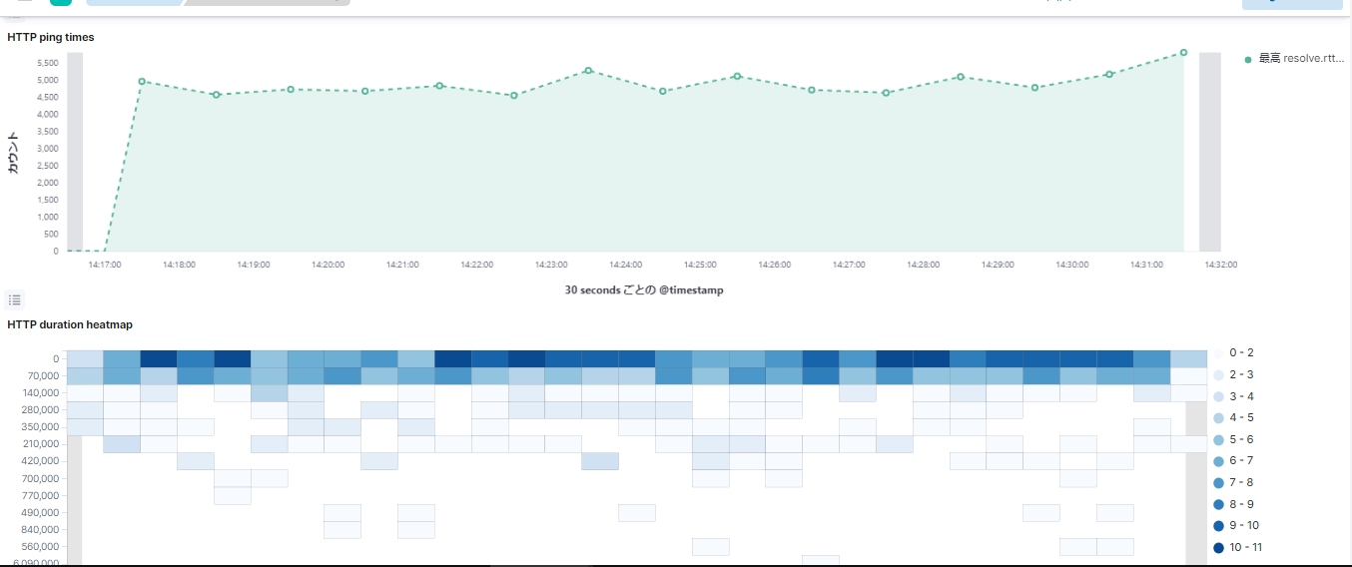Screen dimensions: 1352x567
Task: Click the 420,000 label on the heatmap axis
Action: (x=39, y=461)
